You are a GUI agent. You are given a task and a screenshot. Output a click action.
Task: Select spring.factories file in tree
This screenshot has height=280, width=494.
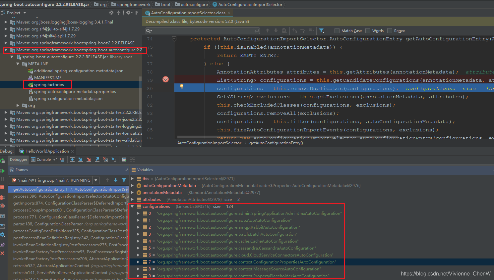coord(49,85)
